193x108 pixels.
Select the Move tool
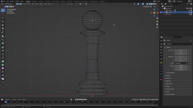3,18
